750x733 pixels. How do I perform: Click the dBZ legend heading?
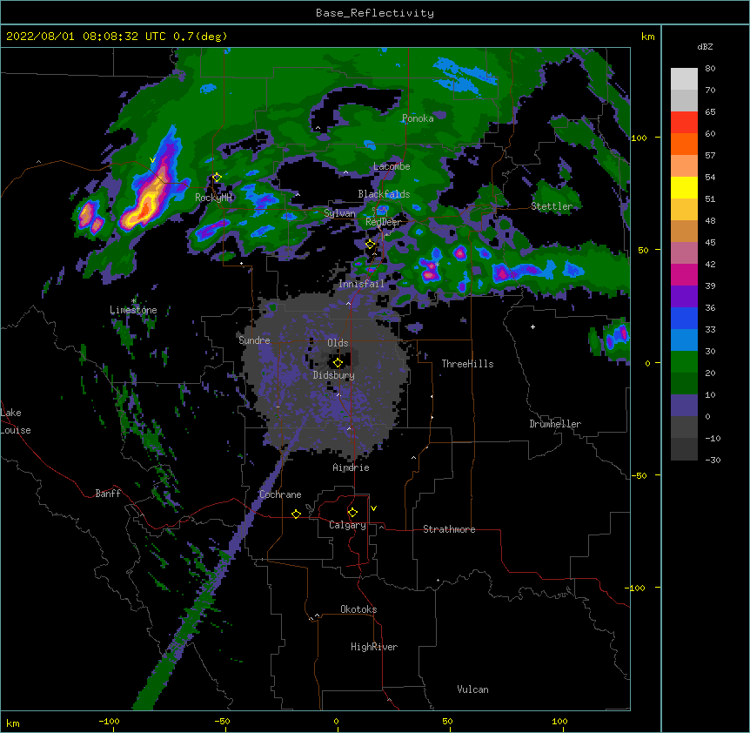[x=705, y=46]
